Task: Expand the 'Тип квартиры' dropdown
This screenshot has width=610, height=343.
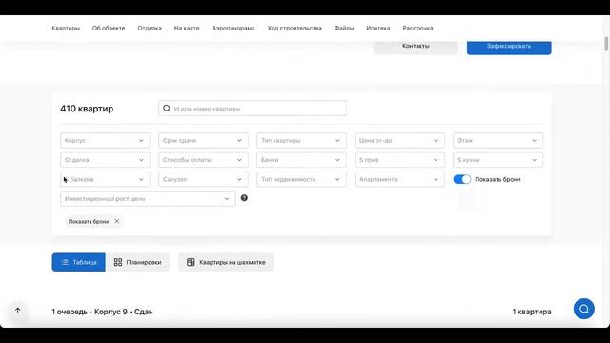Action: point(301,140)
